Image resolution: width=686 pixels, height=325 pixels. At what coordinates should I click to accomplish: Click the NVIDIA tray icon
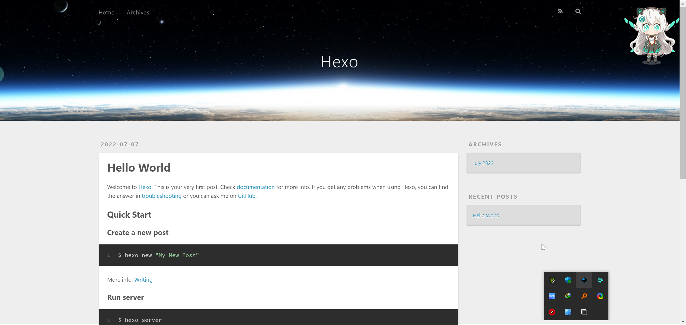pyautogui.click(x=552, y=280)
